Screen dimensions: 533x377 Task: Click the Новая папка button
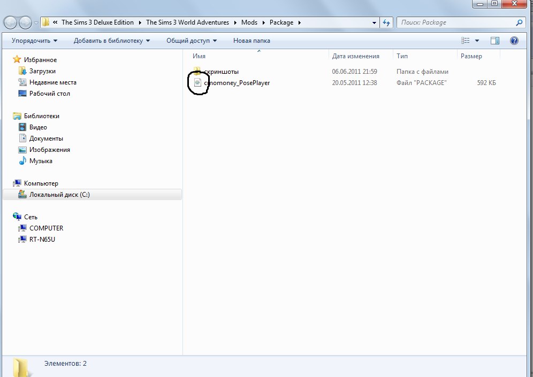(x=252, y=41)
